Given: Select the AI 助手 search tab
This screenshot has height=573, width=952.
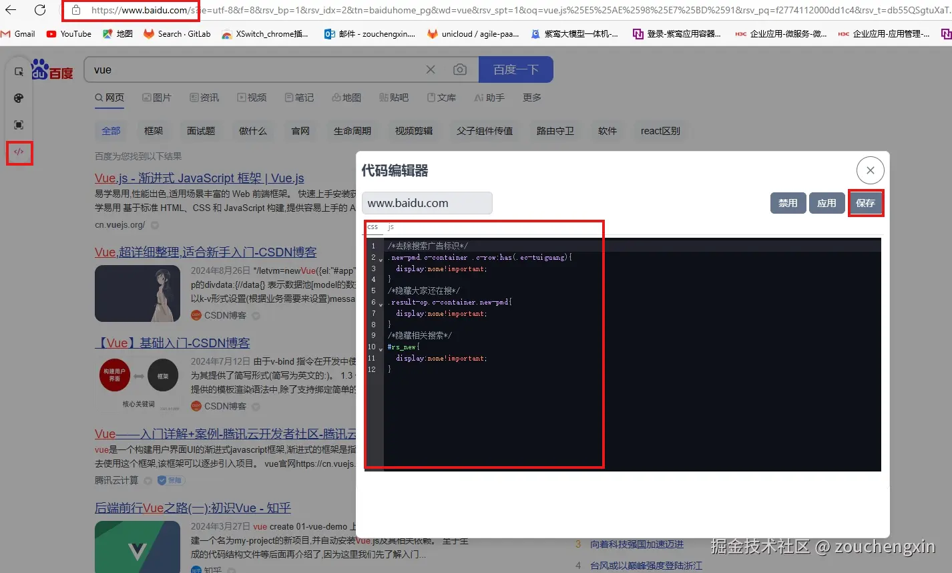Looking at the screenshot, I should [x=489, y=98].
